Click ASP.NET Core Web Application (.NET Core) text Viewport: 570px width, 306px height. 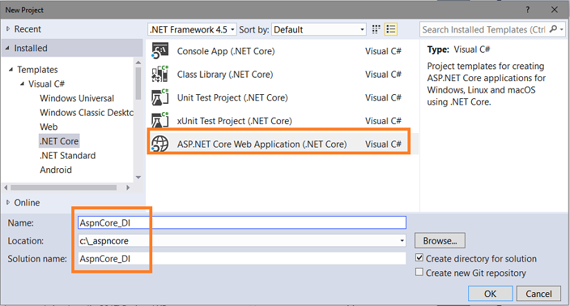coord(261,144)
